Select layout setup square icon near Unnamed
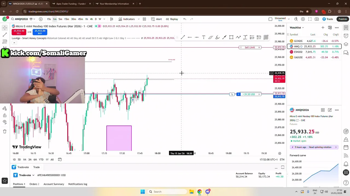The image size is (350, 196). pyautogui.click(x=270, y=19)
